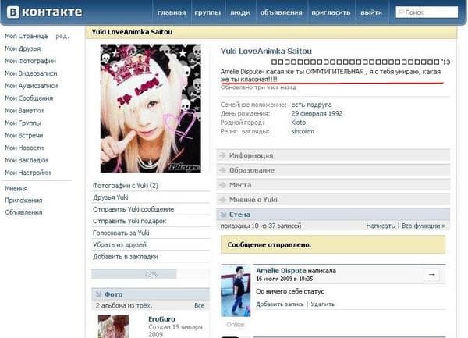The image size is (468, 338).
Task: Click Все link in Фото section
Action: (200, 306)
